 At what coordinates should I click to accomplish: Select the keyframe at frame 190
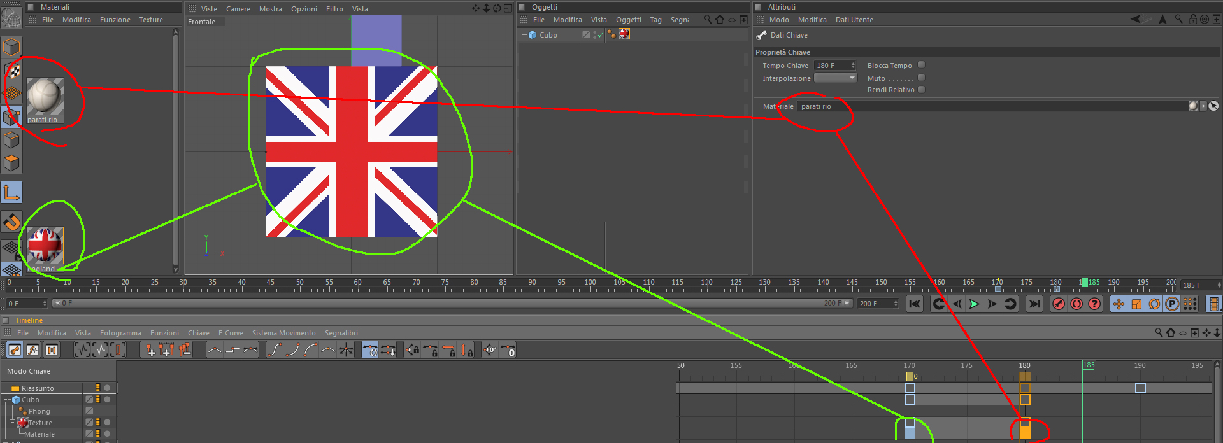(x=1140, y=388)
